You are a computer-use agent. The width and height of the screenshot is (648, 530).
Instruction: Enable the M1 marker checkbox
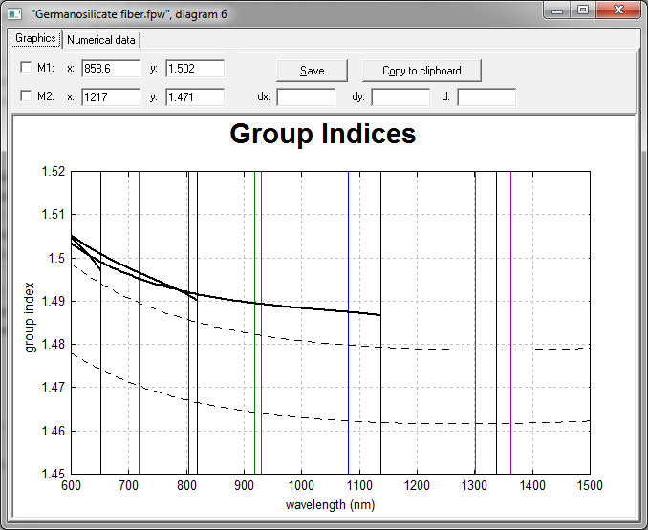tap(26, 67)
